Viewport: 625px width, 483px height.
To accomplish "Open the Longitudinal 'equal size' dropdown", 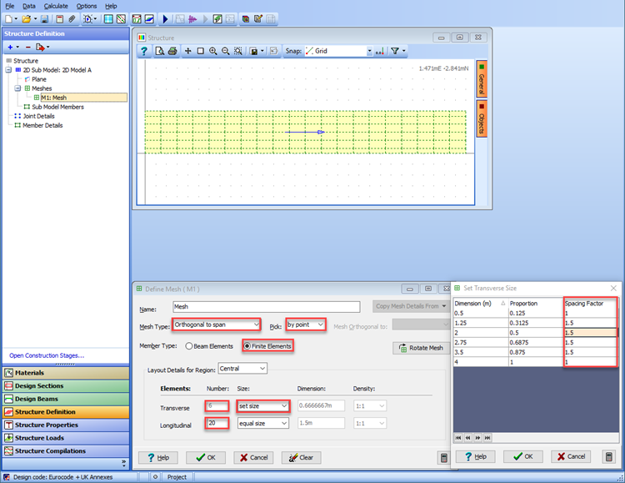I will tap(262, 423).
